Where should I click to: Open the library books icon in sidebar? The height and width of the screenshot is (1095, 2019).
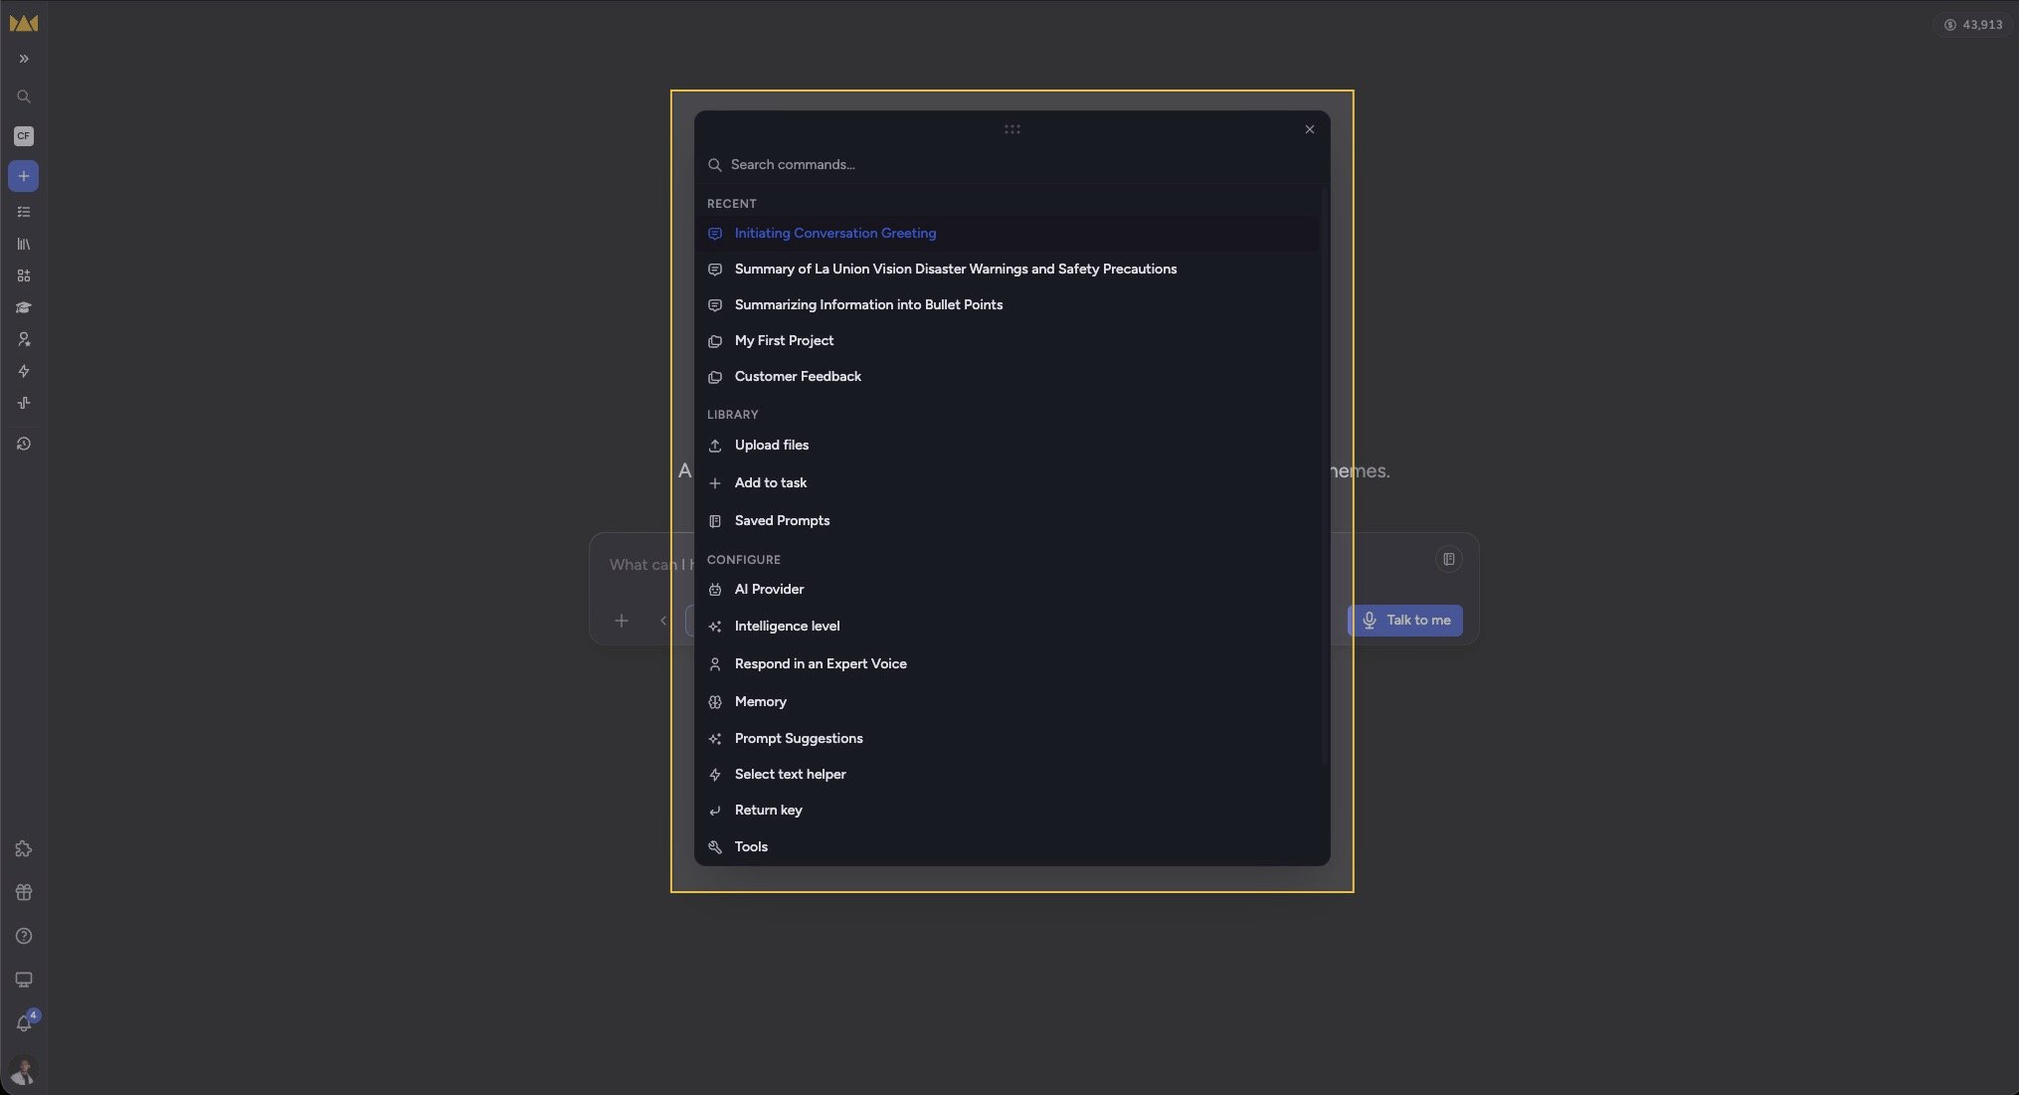click(24, 244)
